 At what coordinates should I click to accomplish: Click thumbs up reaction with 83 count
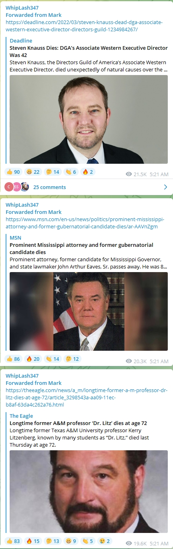[13, 541]
